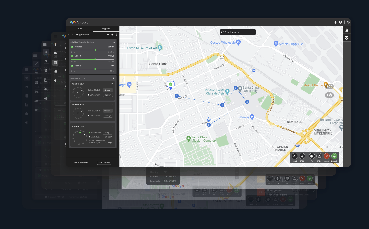Uncheck the Altitude checkbox
This screenshot has height=229, width=369.
coord(72,47)
